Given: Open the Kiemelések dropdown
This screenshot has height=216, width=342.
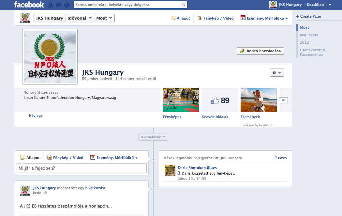Looking at the screenshot, I should pyautogui.click(x=153, y=137).
